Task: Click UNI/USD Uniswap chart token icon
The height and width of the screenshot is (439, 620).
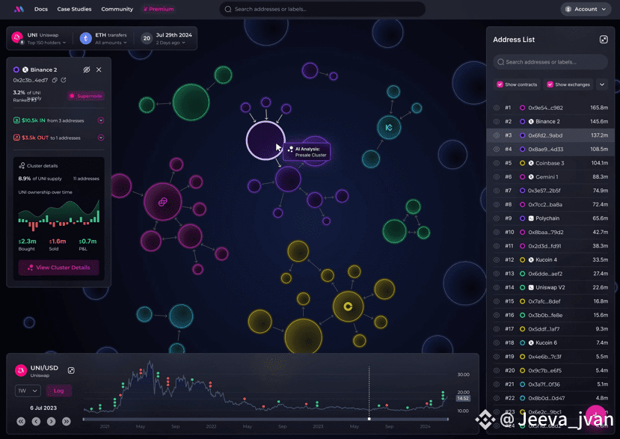Action: 20,371
